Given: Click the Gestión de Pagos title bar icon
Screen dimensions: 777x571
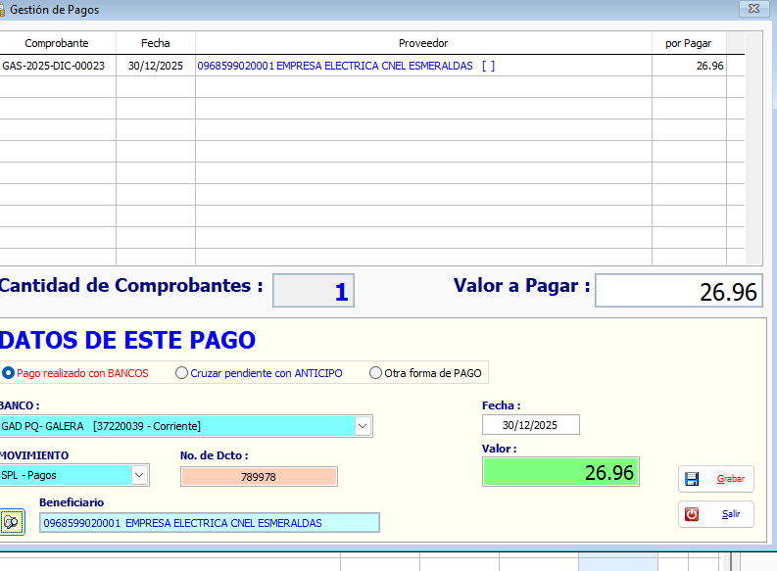Looking at the screenshot, I should tap(3, 9).
